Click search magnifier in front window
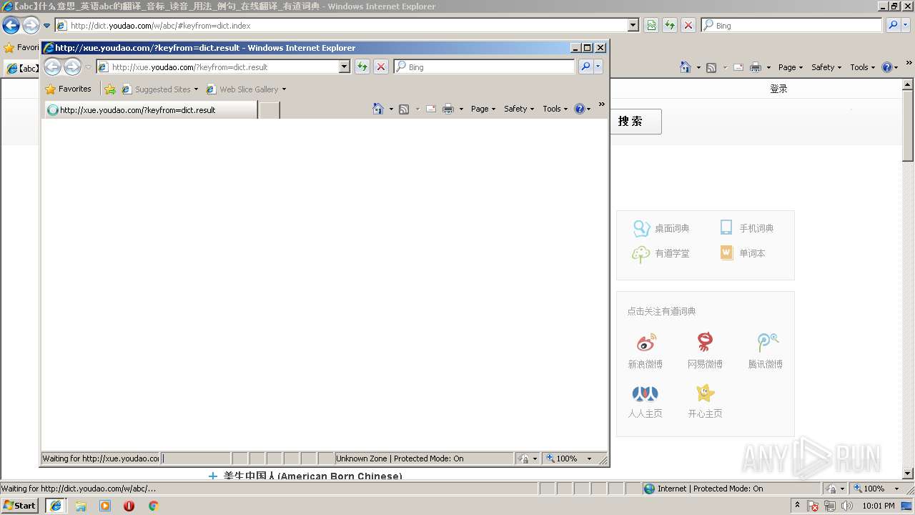915x515 pixels. 585,67
